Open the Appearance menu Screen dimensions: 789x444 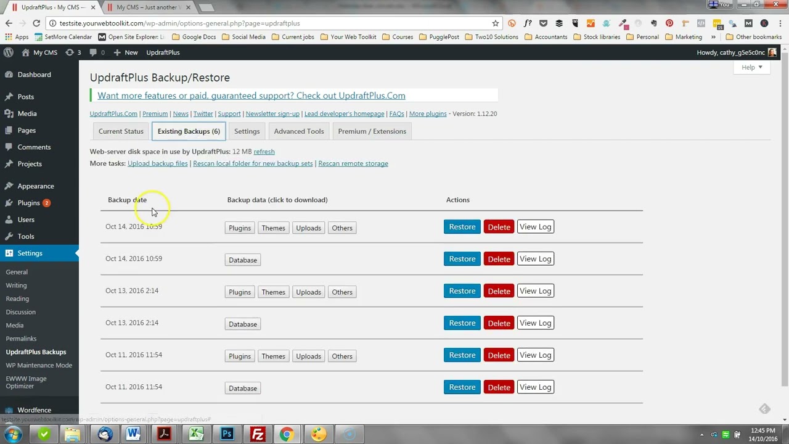pyautogui.click(x=35, y=186)
